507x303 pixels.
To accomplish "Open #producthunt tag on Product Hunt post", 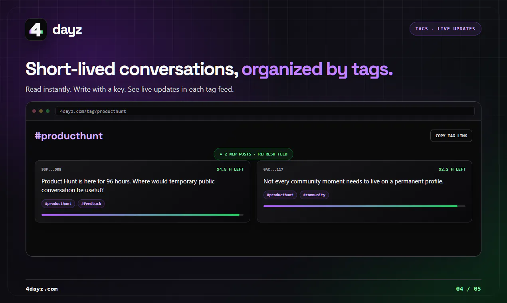I will pos(58,204).
